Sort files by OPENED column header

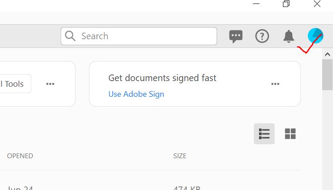click(20, 156)
